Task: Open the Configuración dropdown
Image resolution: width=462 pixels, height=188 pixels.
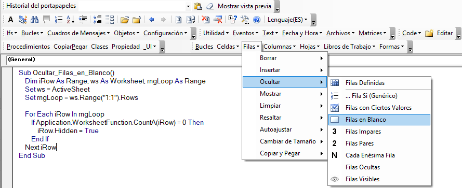Action: 165,33
